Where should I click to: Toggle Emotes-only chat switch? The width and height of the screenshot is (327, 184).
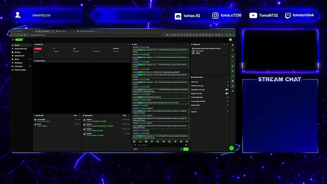(227, 94)
